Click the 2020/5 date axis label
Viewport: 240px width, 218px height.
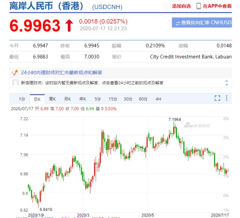[x=148, y=215]
